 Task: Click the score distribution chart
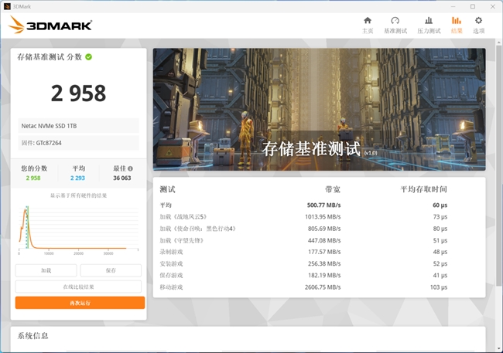click(78, 229)
